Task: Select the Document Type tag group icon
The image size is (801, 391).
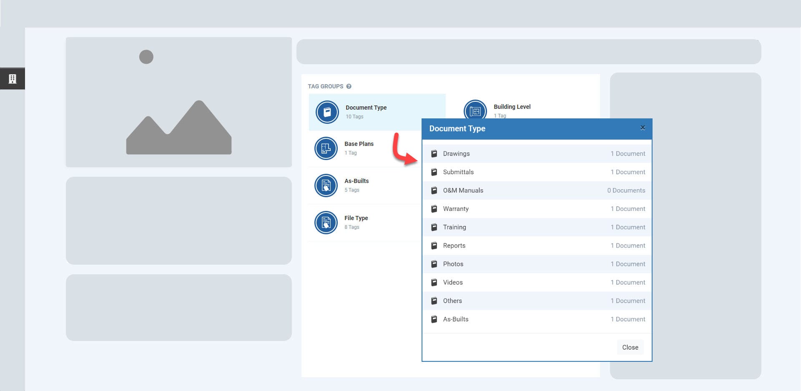Action: pyautogui.click(x=326, y=112)
